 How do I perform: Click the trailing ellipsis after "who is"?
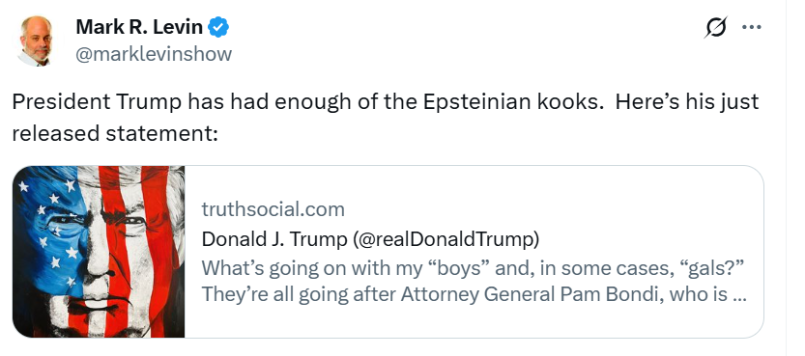point(738,297)
